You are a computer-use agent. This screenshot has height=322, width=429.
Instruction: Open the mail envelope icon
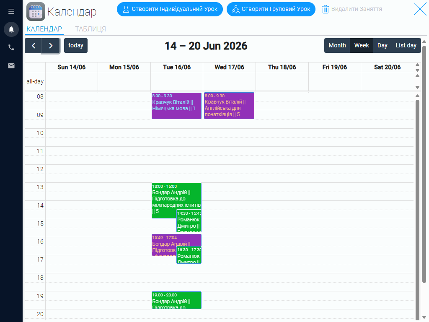point(11,66)
